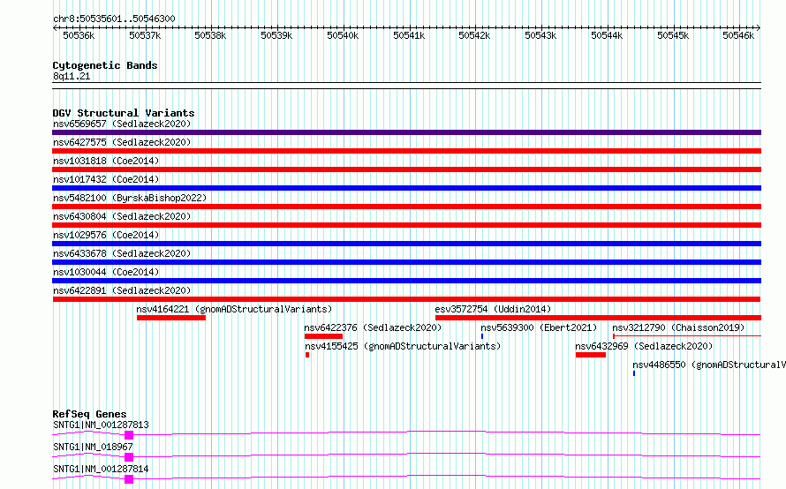Open nsv6432969 (Sedlazeck2020) variant label
This screenshot has width=786, height=489.
(644, 346)
